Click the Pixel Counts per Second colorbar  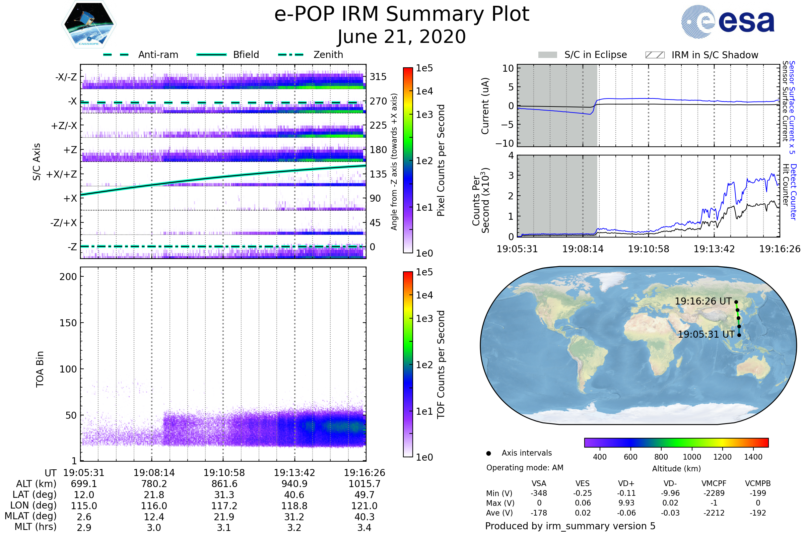tap(408, 160)
